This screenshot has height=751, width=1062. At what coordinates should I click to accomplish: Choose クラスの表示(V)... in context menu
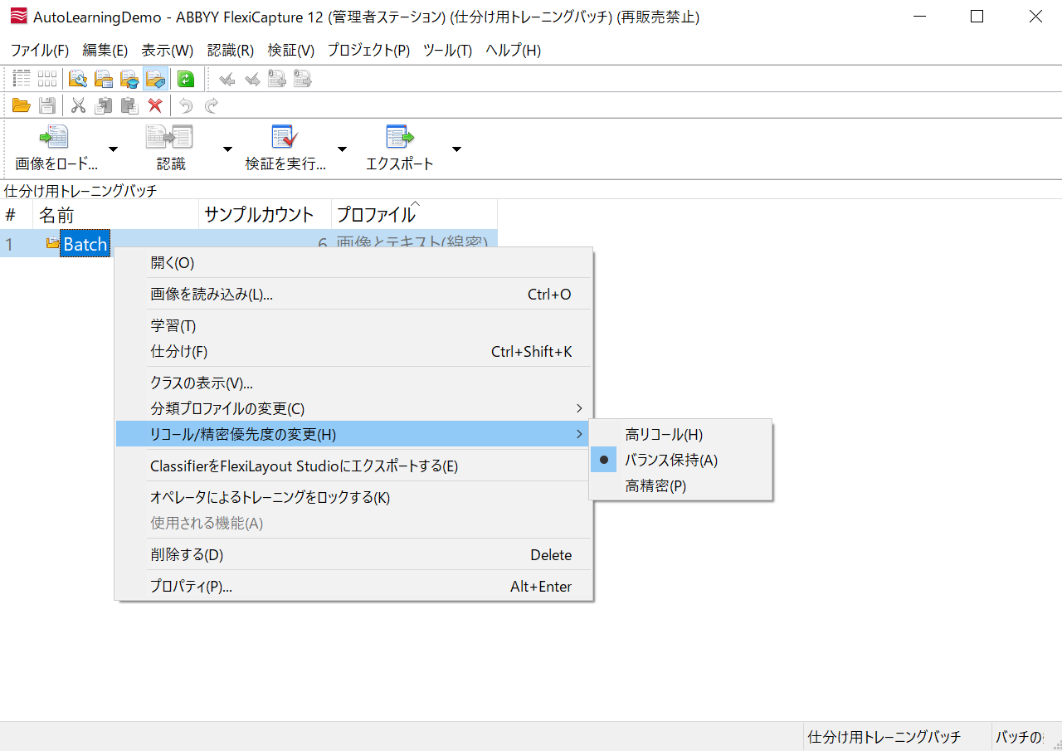(x=354, y=383)
